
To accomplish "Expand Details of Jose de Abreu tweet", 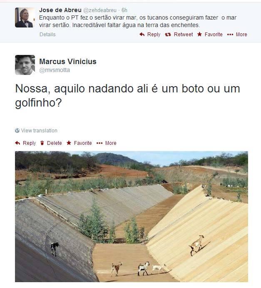I will [x=47, y=35].
